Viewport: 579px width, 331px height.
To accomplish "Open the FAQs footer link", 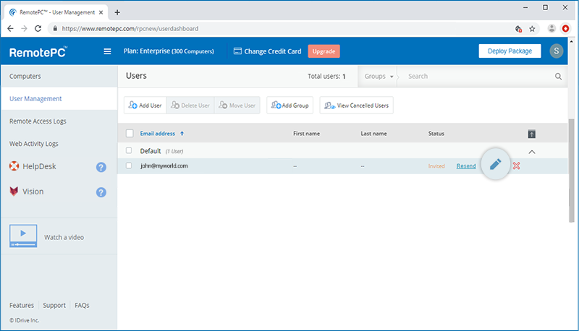I will point(82,305).
